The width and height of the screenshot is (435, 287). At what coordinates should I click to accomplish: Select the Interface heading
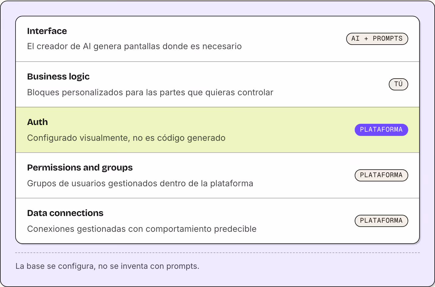[x=47, y=31]
